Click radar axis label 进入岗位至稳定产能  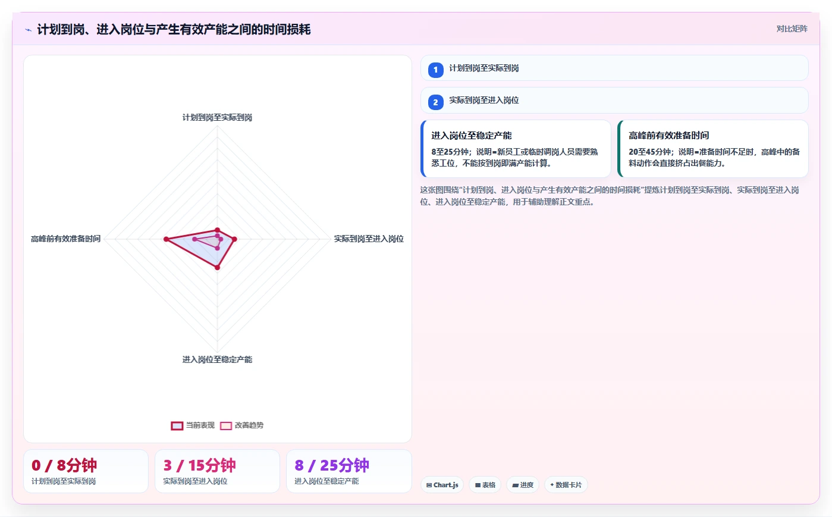tap(217, 359)
